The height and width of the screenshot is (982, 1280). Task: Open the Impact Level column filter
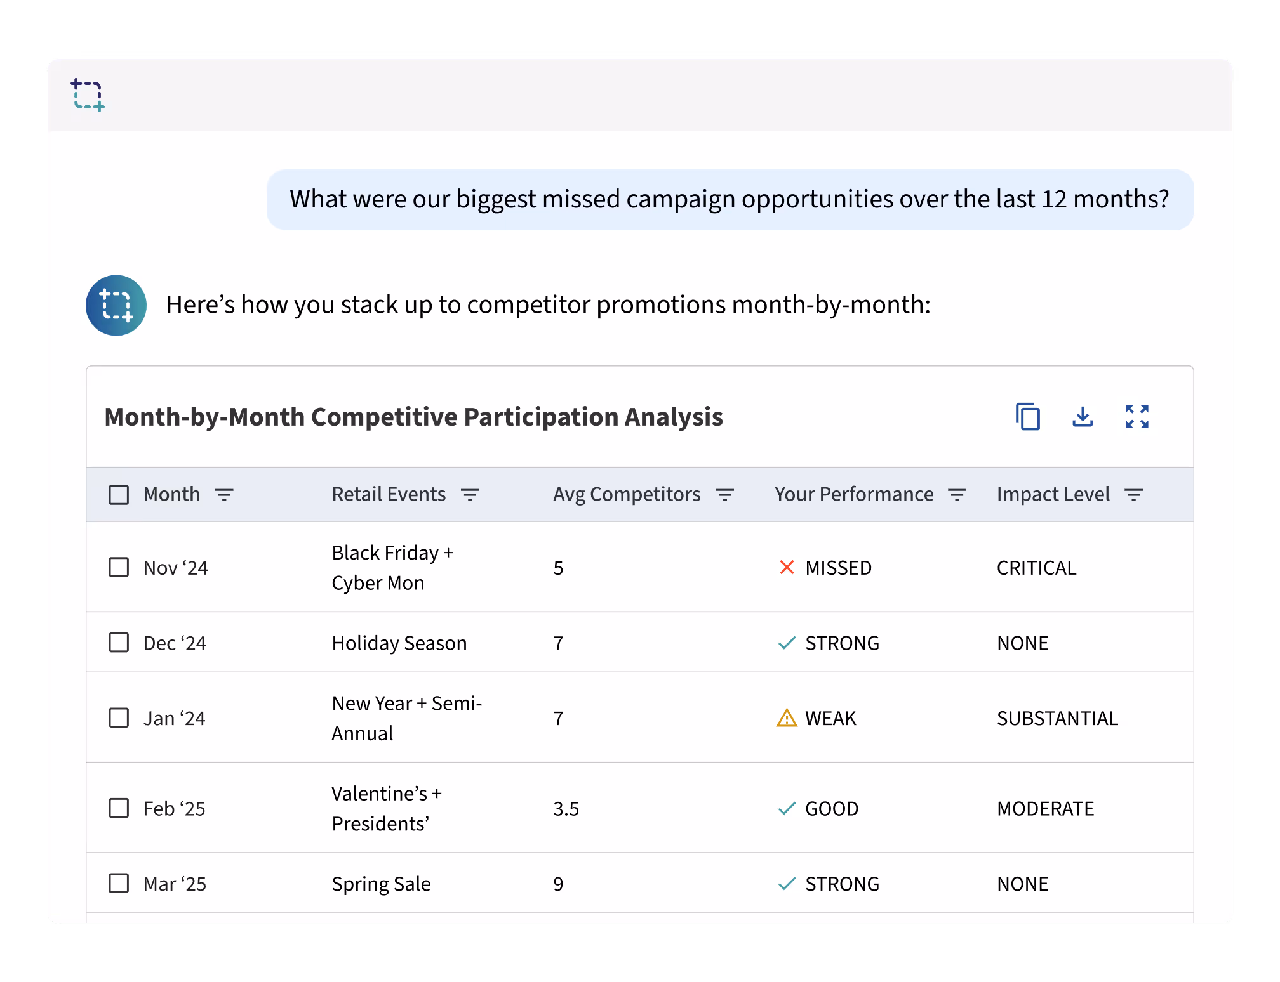click(x=1133, y=494)
